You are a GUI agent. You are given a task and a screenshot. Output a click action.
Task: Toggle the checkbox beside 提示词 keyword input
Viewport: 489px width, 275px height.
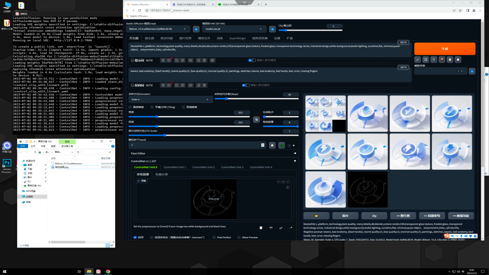[250, 61]
